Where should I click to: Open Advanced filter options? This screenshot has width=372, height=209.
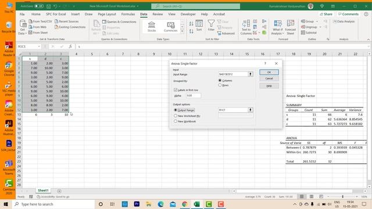coord(226,34)
